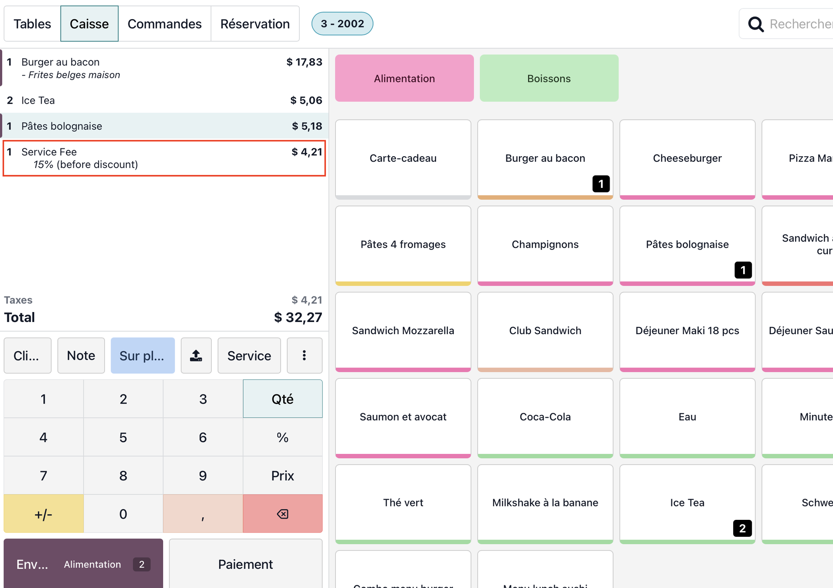Add Carte-cadeau product
Viewport: 833px width, 588px height.
pos(403,159)
